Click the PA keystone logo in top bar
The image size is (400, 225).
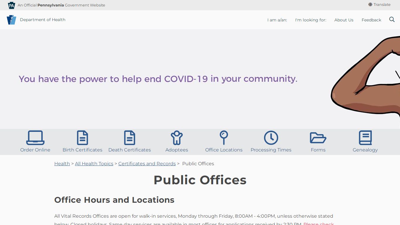[11, 5]
